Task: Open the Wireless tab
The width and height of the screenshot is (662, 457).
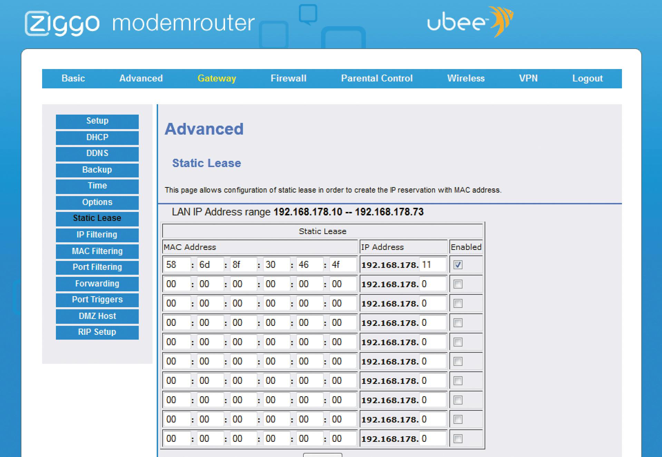Action: click(466, 78)
